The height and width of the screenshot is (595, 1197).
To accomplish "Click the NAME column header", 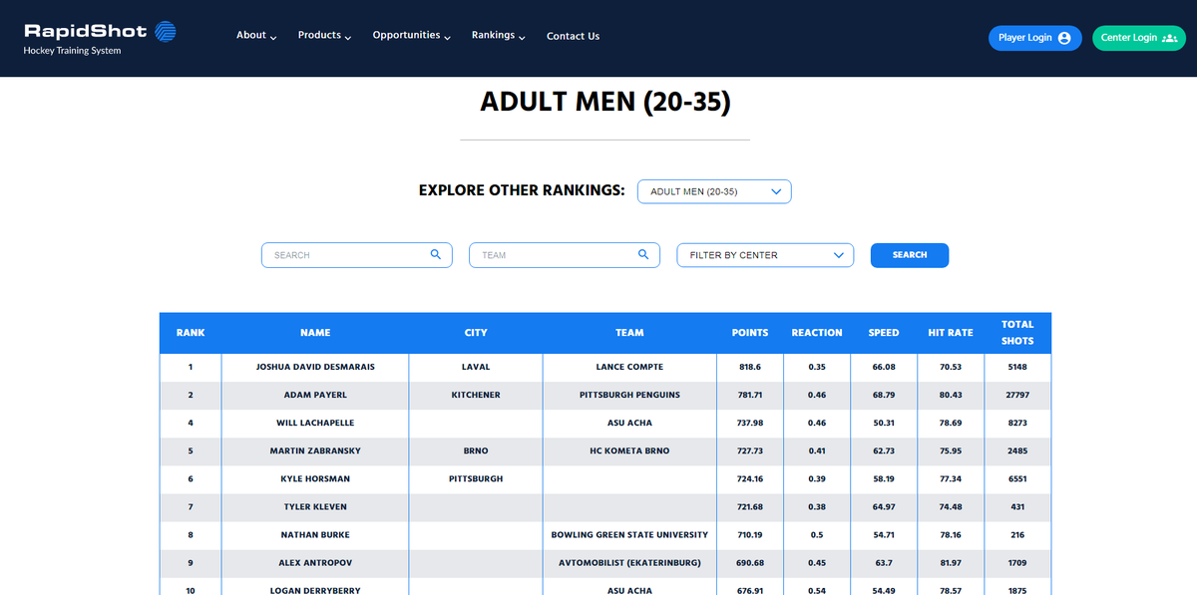I will (315, 333).
